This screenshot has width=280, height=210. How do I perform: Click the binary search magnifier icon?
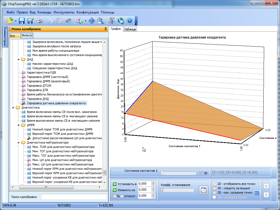(x=100, y=21)
